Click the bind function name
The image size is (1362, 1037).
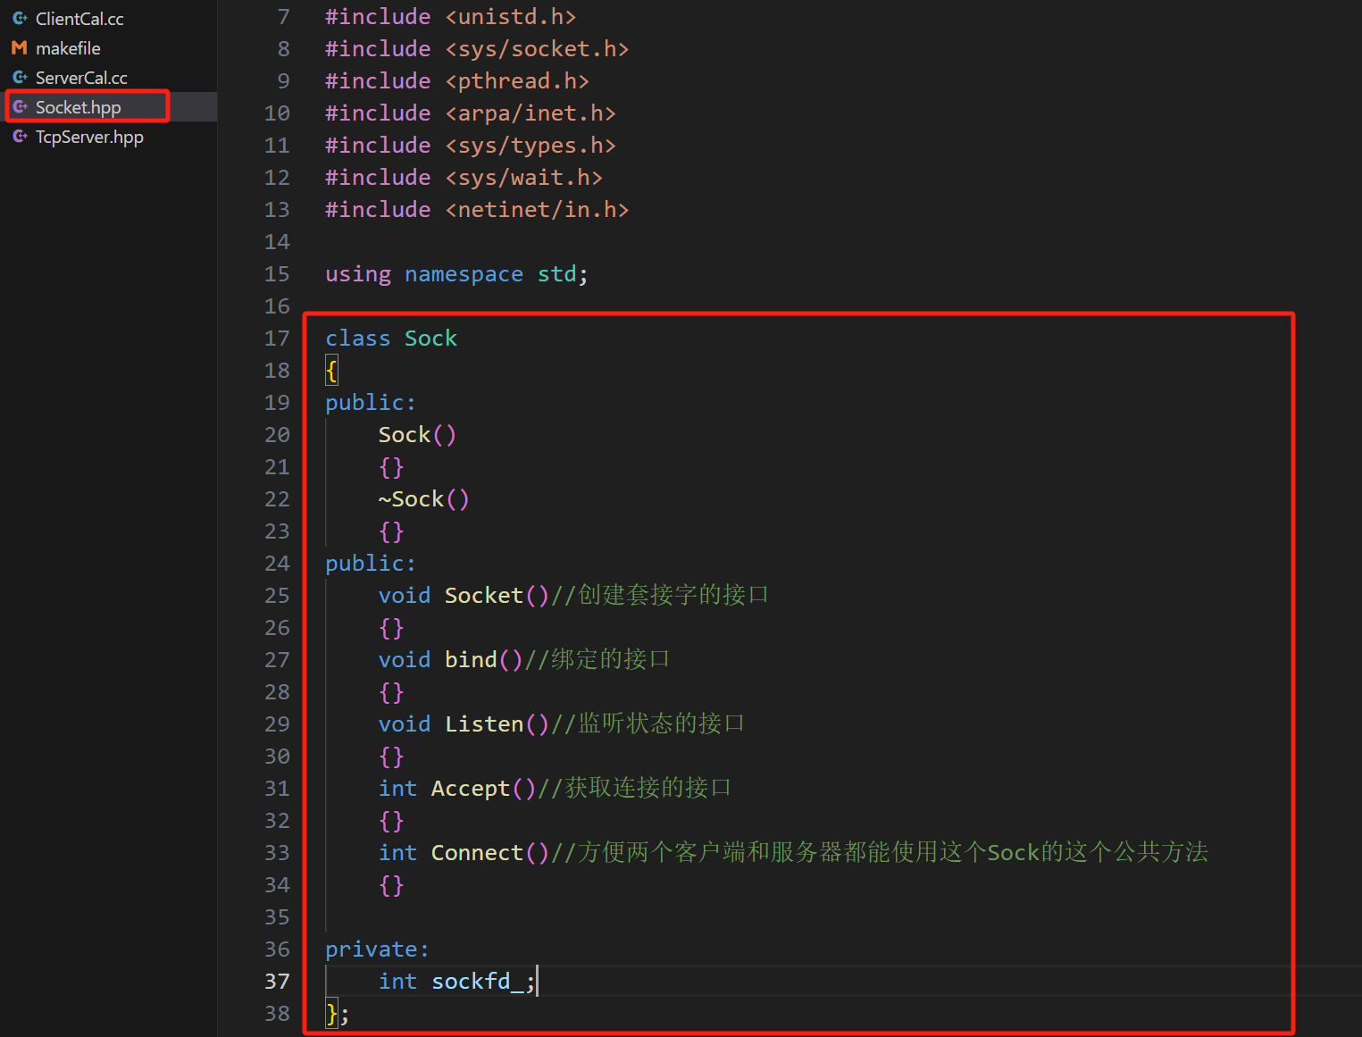tap(471, 660)
